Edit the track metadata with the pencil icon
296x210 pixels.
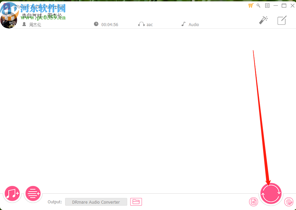click(x=282, y=20)
